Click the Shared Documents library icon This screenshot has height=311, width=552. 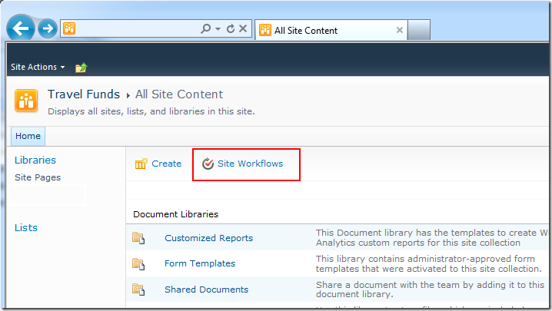click(x=138, y=289)
